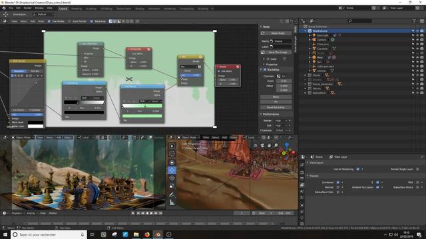Click the Blender icon in Windows taskbar
Image resolution: width=426 pixels, height=239 pixels.
coord(158,234)
